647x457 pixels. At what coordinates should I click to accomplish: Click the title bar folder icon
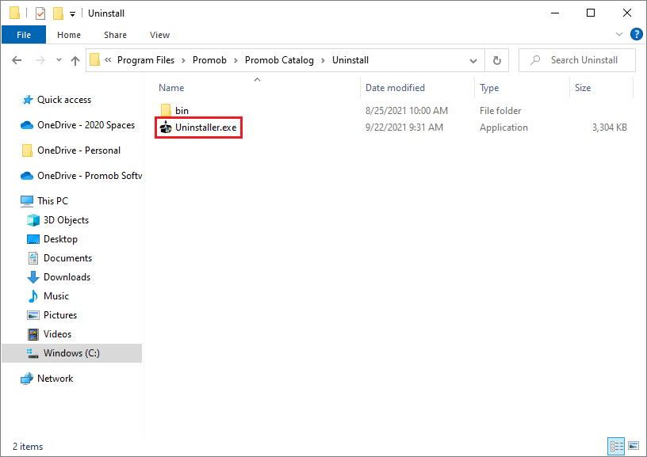tap(14, 13)
